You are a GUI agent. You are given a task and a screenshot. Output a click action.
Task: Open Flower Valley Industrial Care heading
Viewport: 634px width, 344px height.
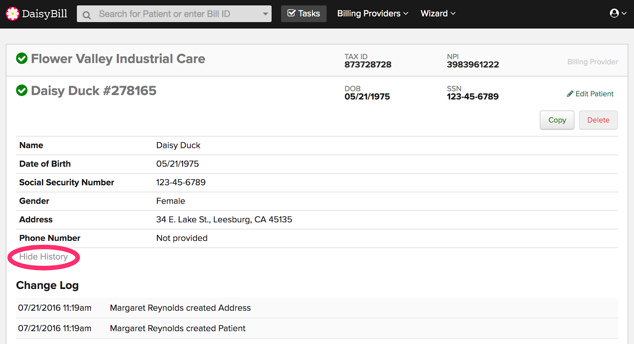(118, 59)
